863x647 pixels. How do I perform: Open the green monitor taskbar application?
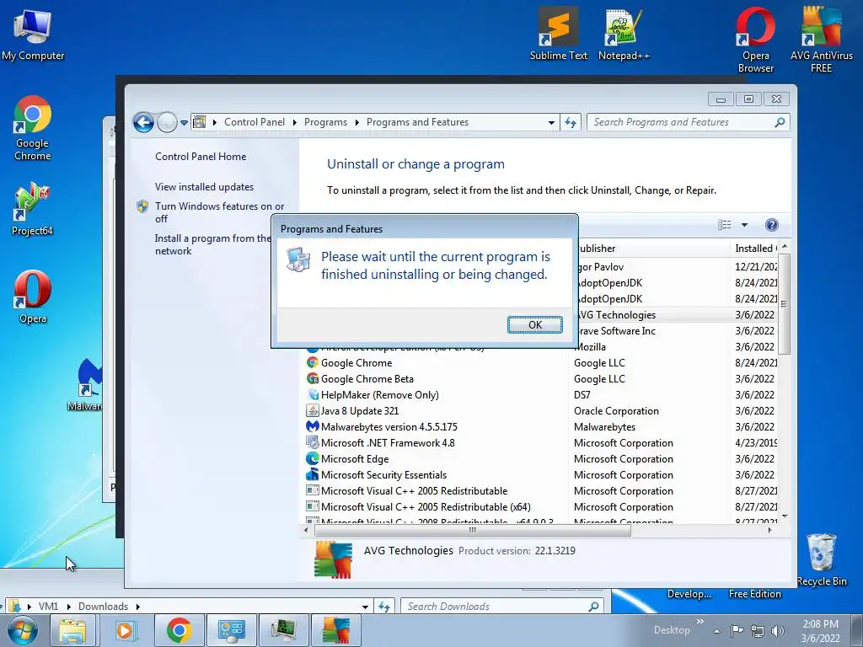(x=283, y=630)
